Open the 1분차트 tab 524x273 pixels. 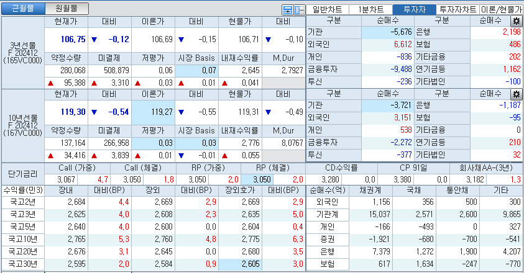click(371, 9)
